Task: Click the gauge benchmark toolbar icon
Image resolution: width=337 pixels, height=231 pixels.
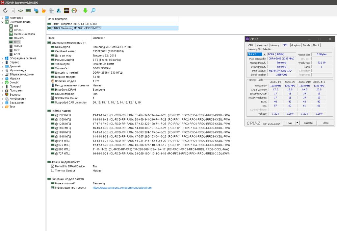Action: (x=74, y=11)
